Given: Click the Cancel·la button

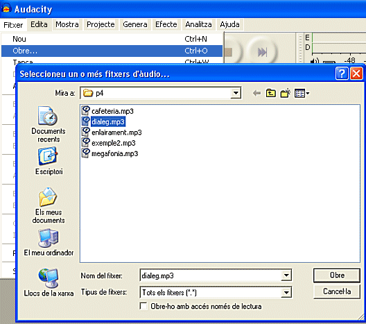Looking at the screenshot, I should [337, 291].
